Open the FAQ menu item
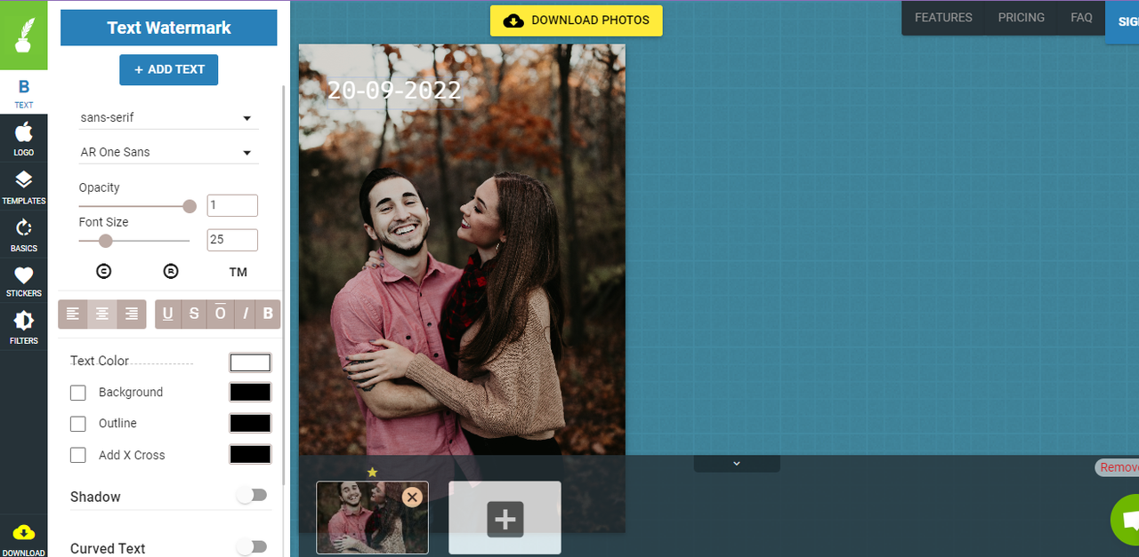 tap(1081, 18)
